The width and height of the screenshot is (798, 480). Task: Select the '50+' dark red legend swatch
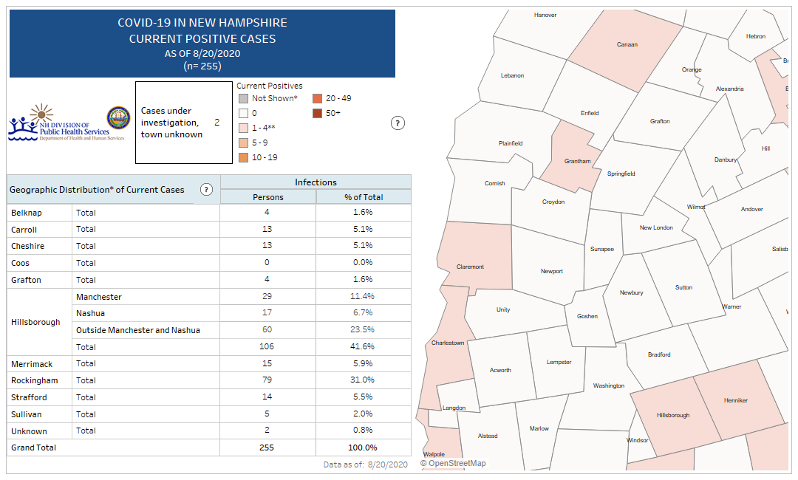pos(317,113)
